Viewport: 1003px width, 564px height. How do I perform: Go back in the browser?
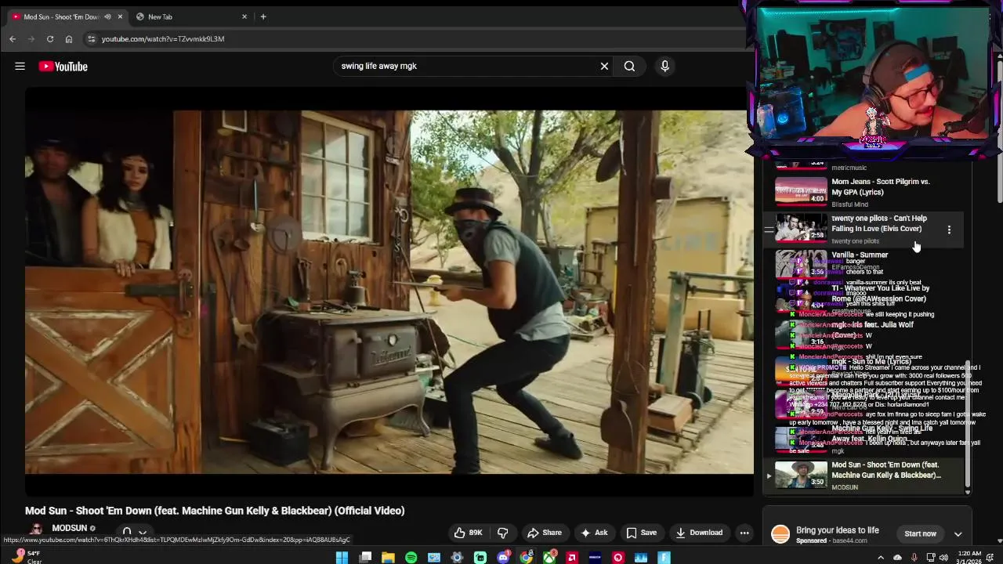(x=13, y=39)
